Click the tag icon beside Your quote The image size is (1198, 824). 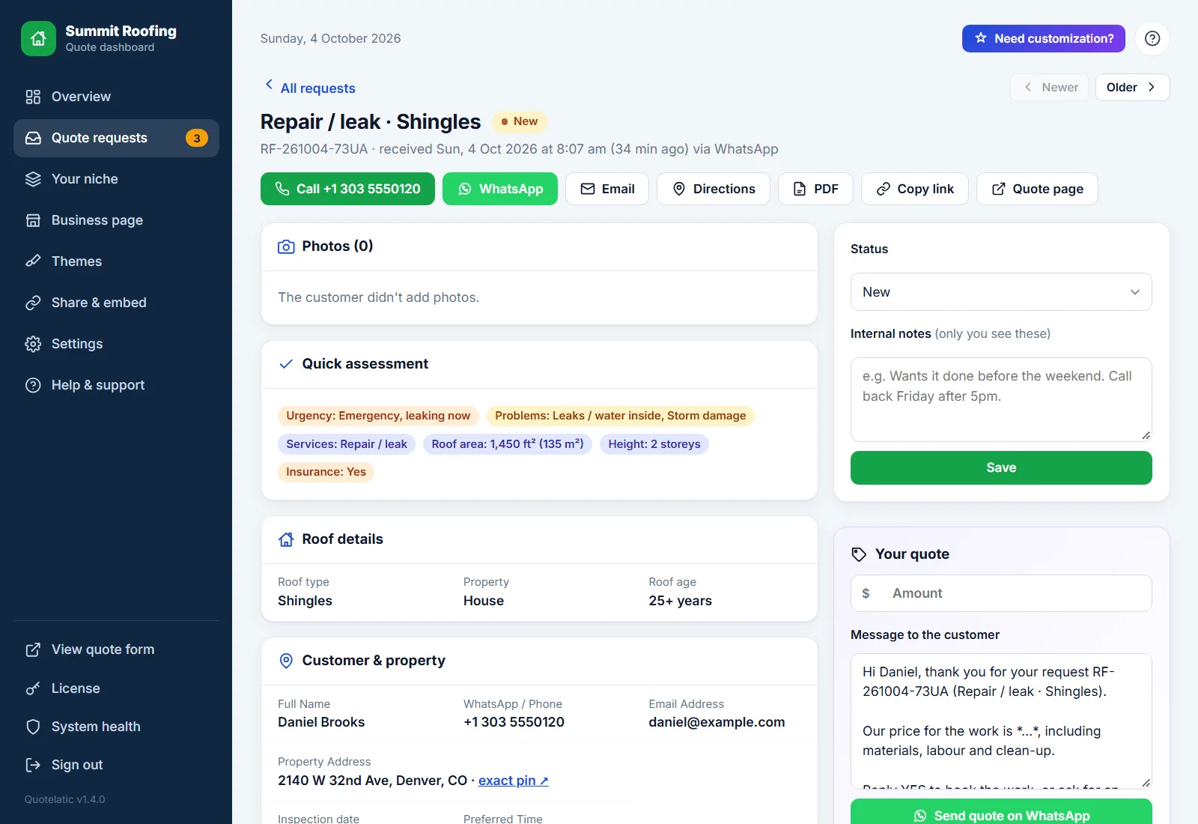[x=859, y=554]
